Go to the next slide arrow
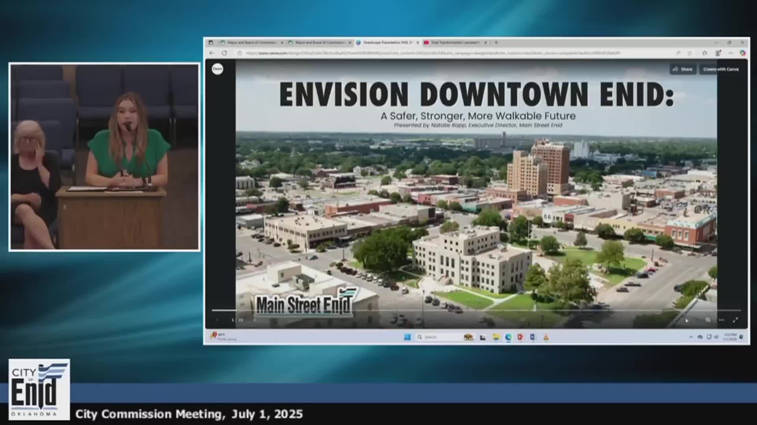This screenshot has width=757, height=425. click(254, 320)
